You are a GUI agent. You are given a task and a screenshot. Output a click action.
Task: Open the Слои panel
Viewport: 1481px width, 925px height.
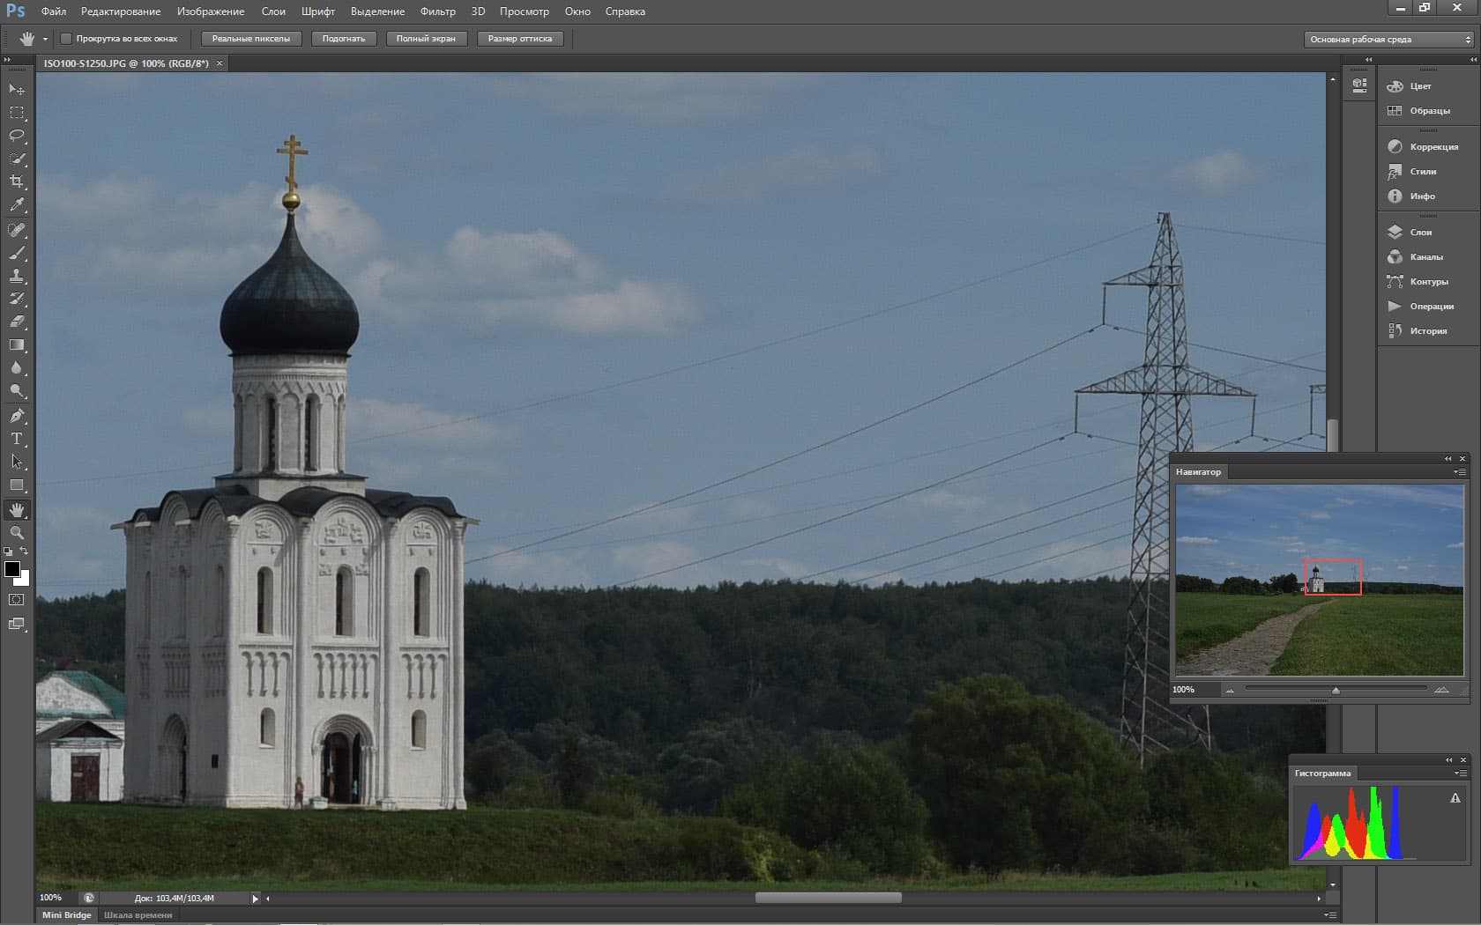[x=1420, y=233]
